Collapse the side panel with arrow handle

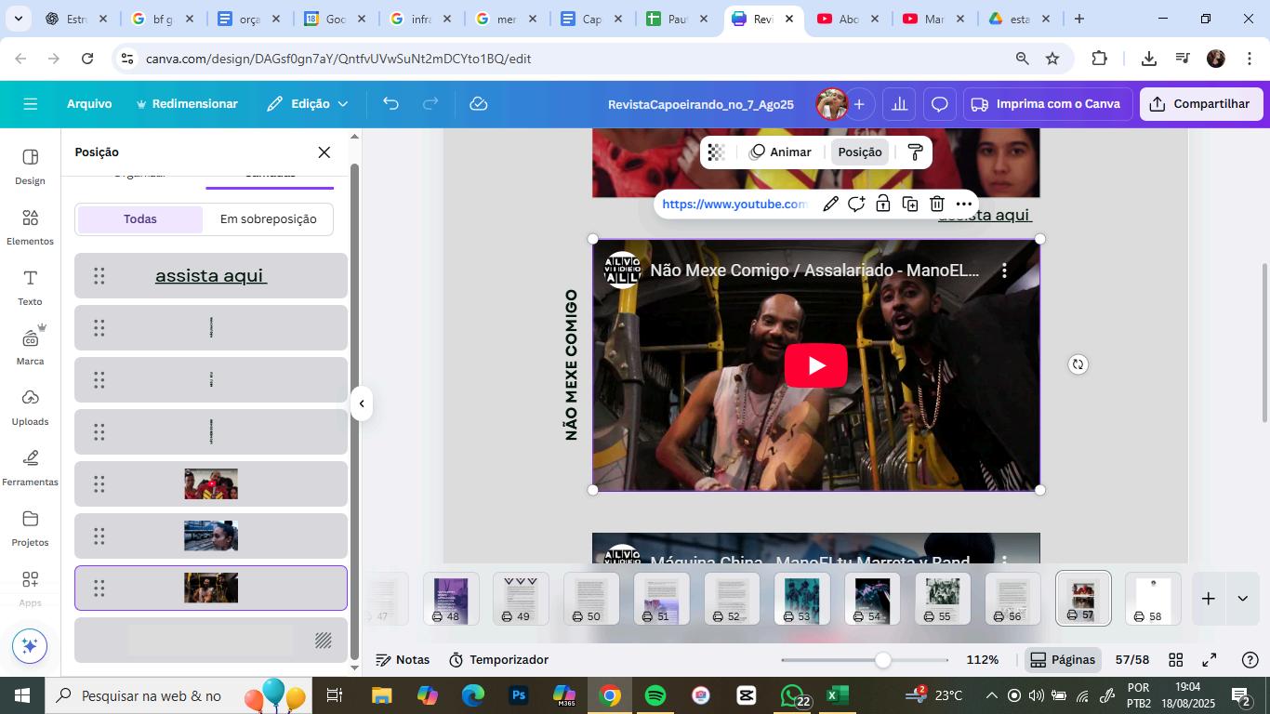362,403
